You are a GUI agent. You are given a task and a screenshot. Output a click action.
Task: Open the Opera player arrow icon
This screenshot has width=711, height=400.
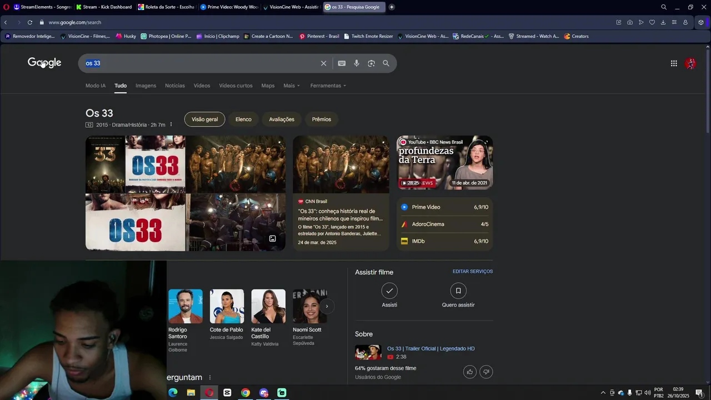641,22
